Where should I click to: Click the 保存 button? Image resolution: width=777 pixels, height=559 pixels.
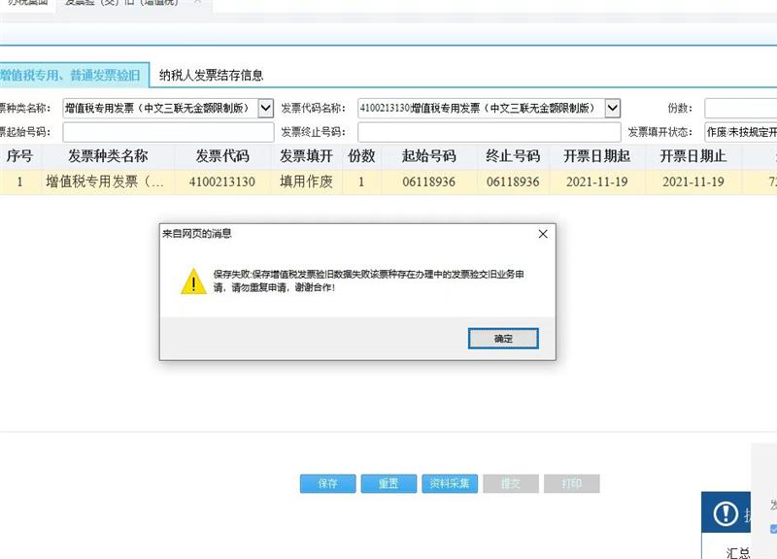click(x=327, y=483)
